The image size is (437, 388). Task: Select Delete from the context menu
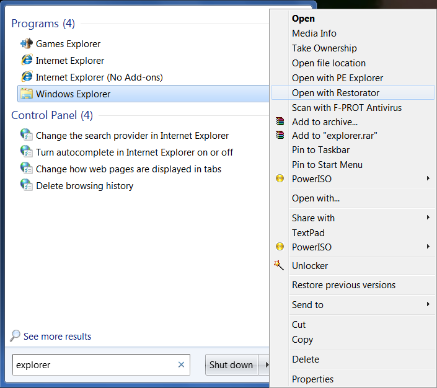point(305,359)
